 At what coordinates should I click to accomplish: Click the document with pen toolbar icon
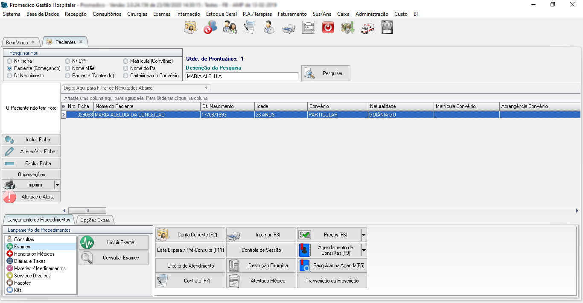249,28
